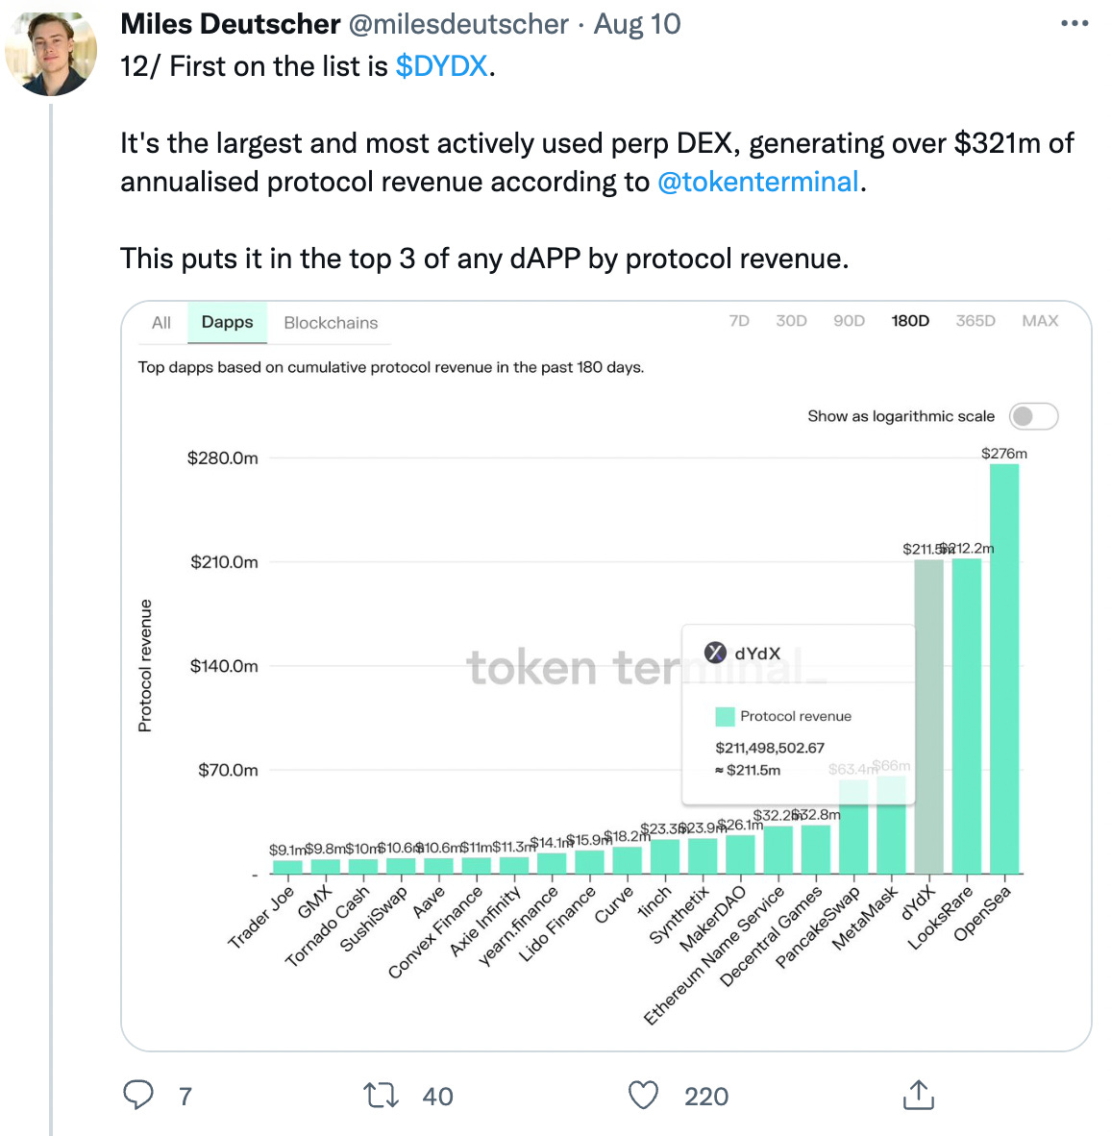Image resolution: width=1111 pixels, height=1136 pixels.
Task: Select the MAX time range
Action: click(x=1040, y=321)
